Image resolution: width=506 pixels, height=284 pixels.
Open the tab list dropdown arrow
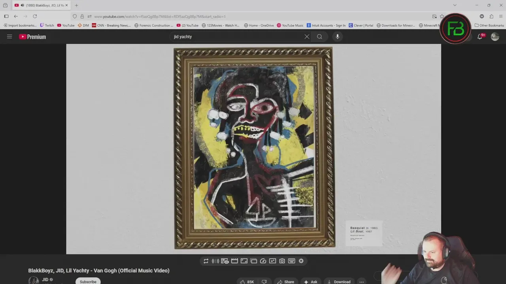point(455,5)
